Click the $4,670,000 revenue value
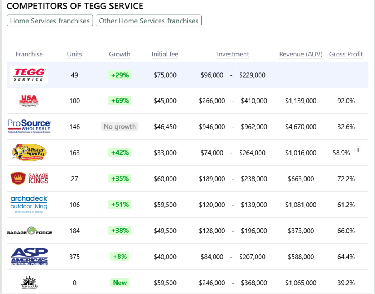This screenshot has width=375, height=294. tap(301, 127)
